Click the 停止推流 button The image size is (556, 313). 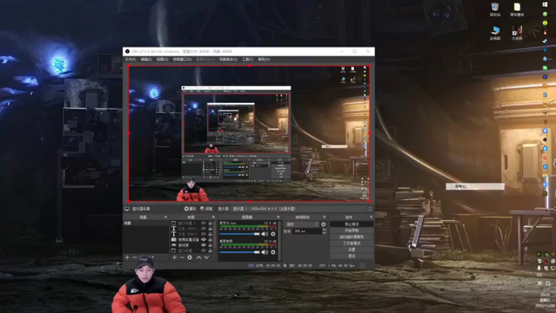tap(352, 224)
